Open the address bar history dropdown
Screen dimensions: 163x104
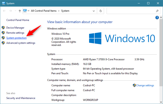(x=94, y=11)
